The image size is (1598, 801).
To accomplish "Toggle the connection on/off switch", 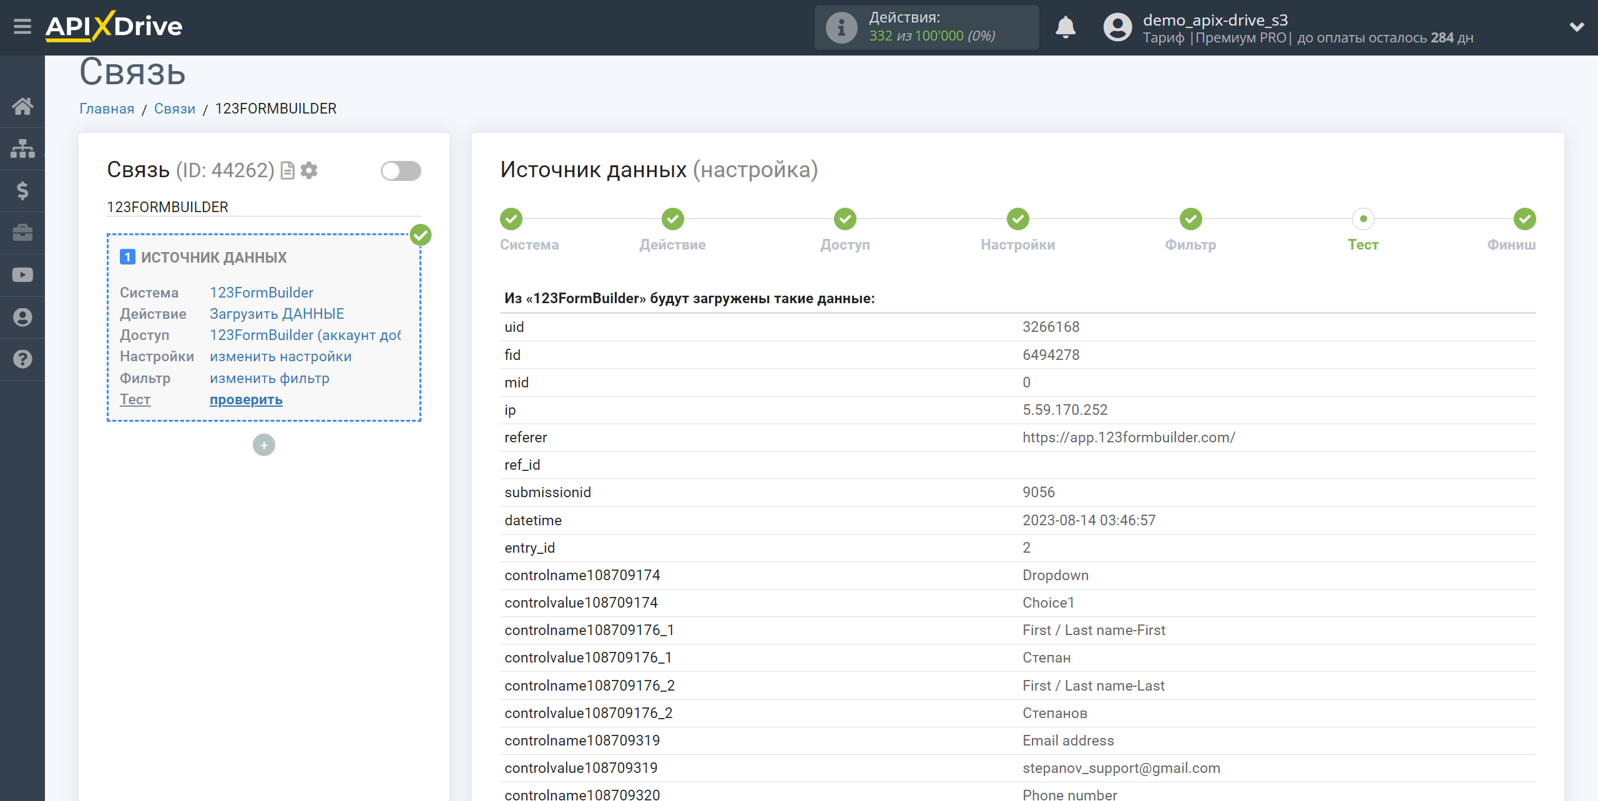I will point(401,171).
